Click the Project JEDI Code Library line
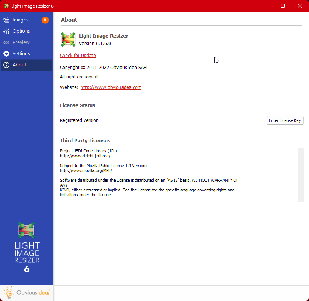Screen dimensions: 309x301 click(88, 151)
